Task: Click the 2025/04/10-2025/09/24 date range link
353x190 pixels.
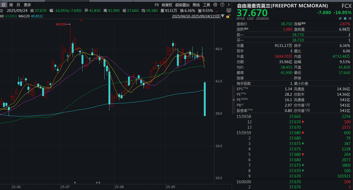Action: click(x=196, y=16)
